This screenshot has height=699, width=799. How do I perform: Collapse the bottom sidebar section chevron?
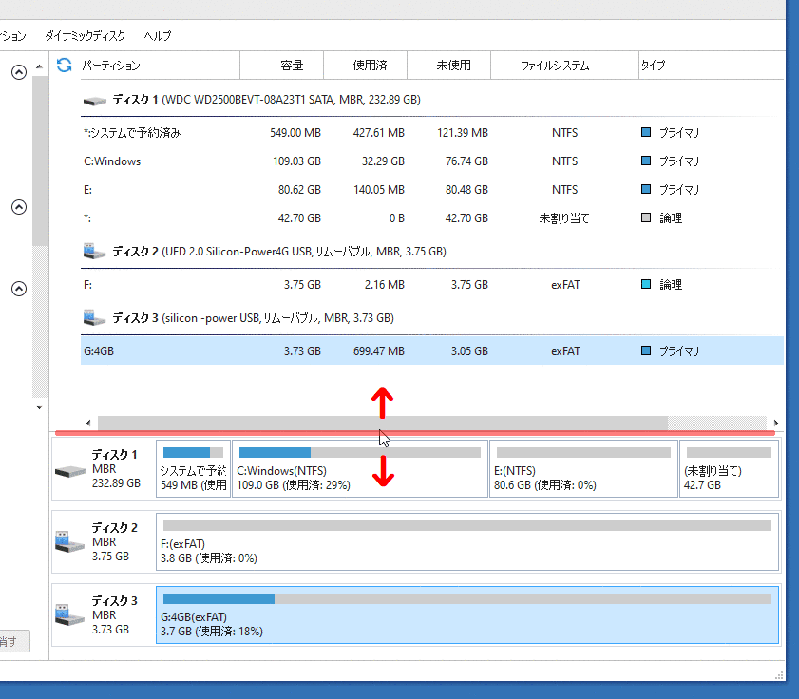coord(18,289)
